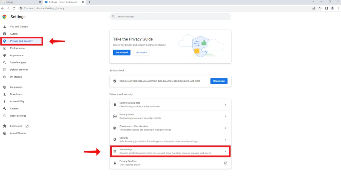Screen dimensions: 341x177
Task: Click the Clear browsing data trash icon
Action: [115, 105]
